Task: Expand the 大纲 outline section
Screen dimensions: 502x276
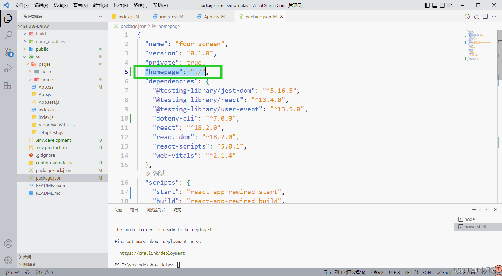Action: pos(62,257)
